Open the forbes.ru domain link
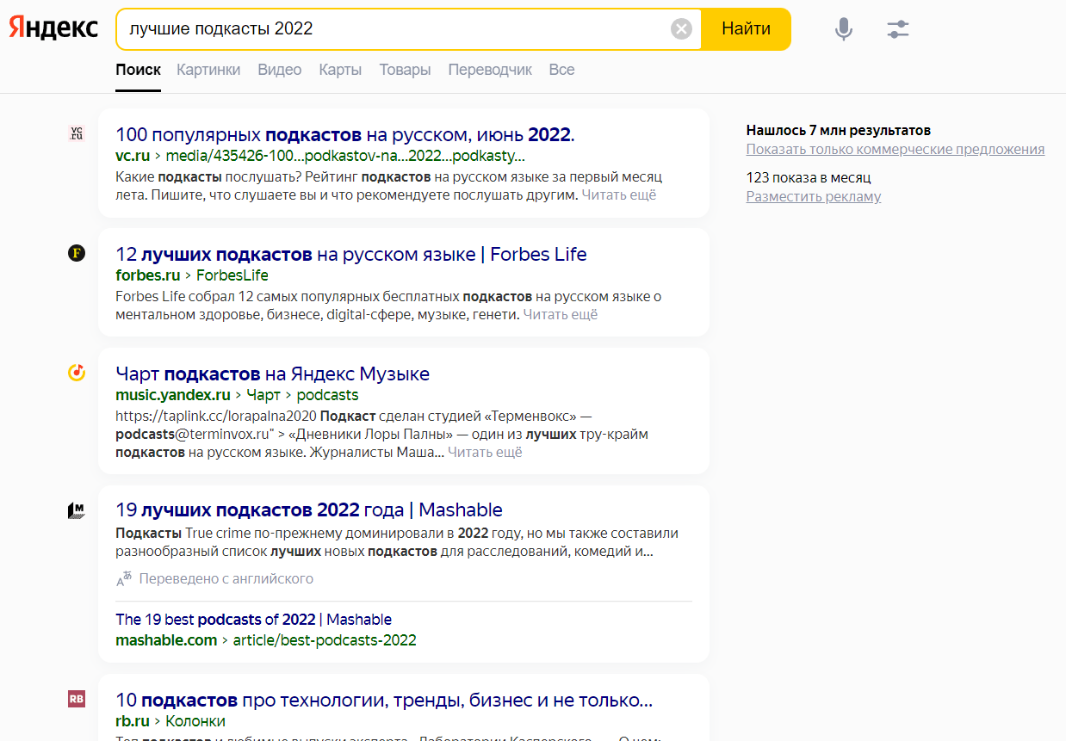The image size is (1066, 741). (148, 275)
